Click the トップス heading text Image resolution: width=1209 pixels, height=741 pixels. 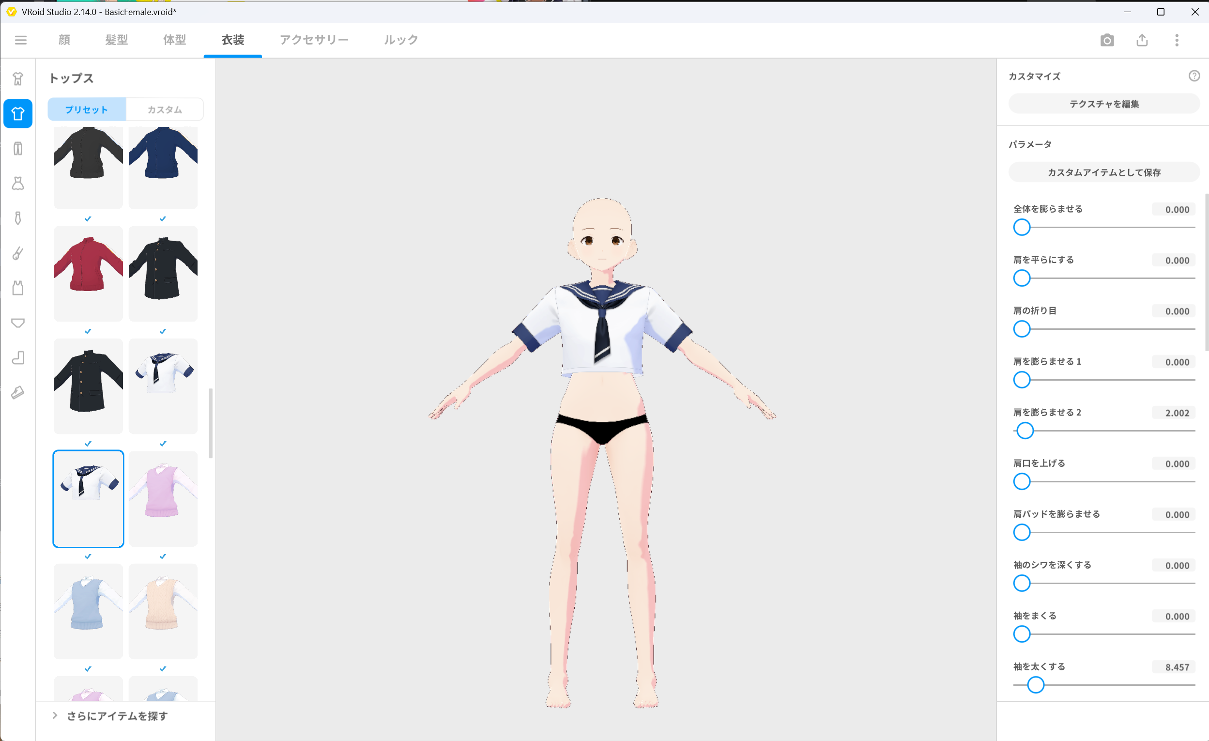click(71, 78)
